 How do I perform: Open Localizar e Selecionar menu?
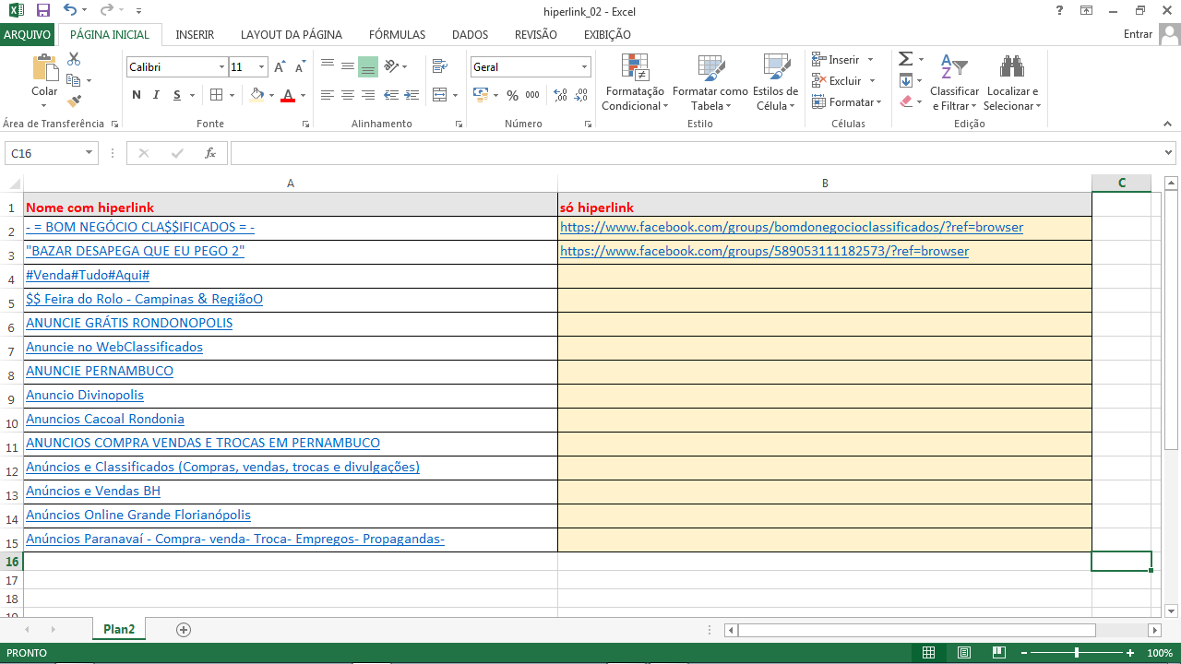1012,82
